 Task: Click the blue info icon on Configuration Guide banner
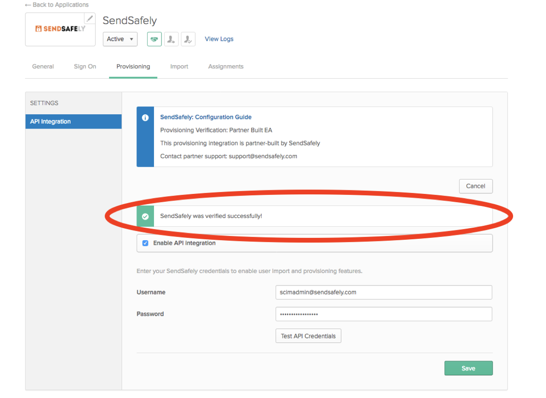(145, 118)
